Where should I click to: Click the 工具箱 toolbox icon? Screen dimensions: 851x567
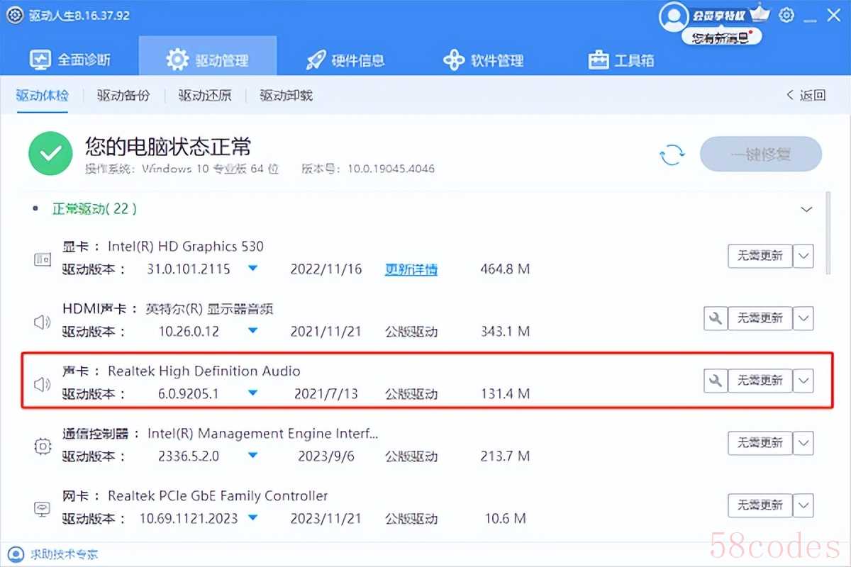(x=599, y=60)
